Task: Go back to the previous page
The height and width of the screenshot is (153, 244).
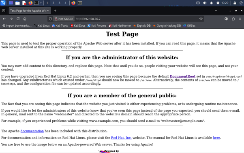Action: tap(4, 19)
